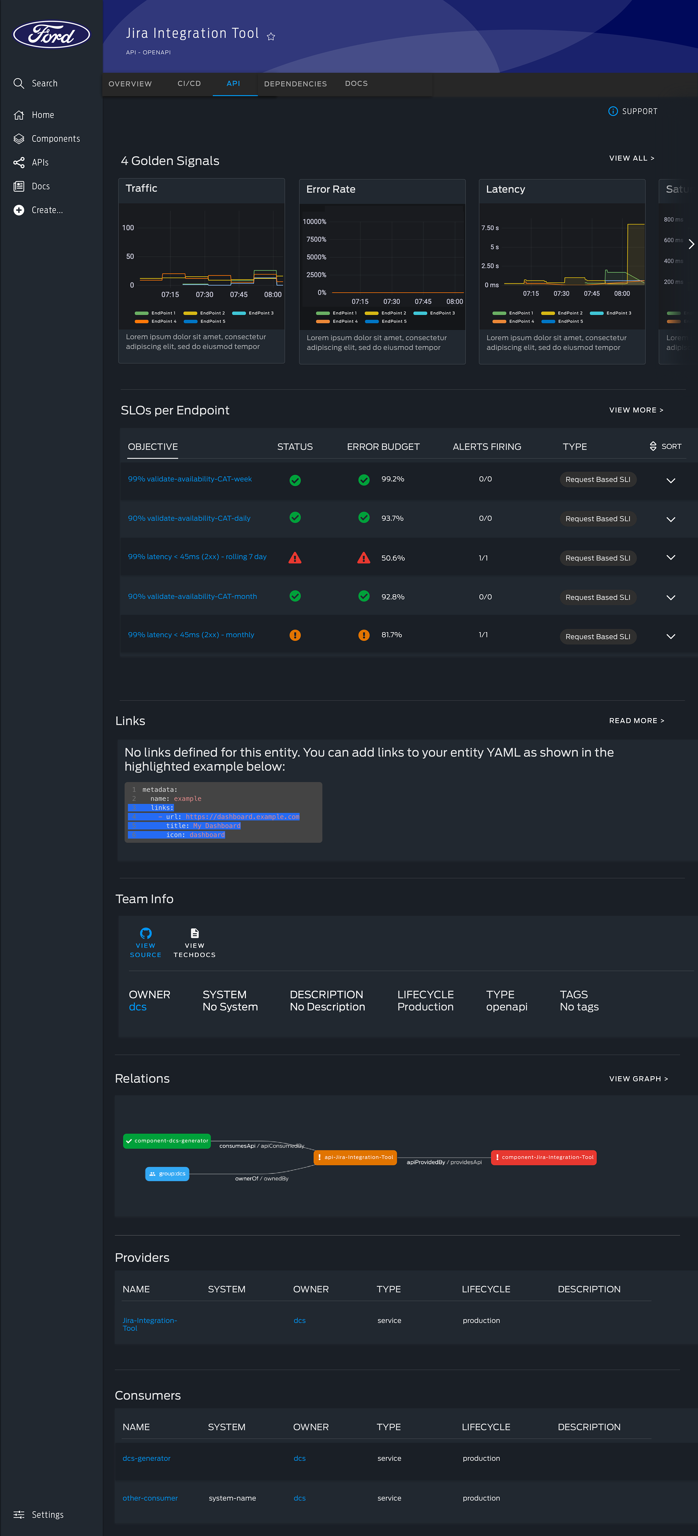698x1536 pixels.
Task: Click EndPoint 1 green legend swatch in Traffic
Action: (x=142, y=313)
